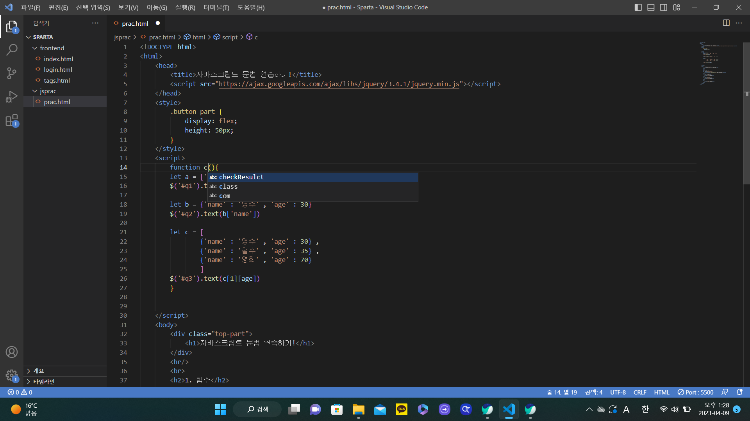
Task: Expand the 개요 outline section
Action: point(65,371)
